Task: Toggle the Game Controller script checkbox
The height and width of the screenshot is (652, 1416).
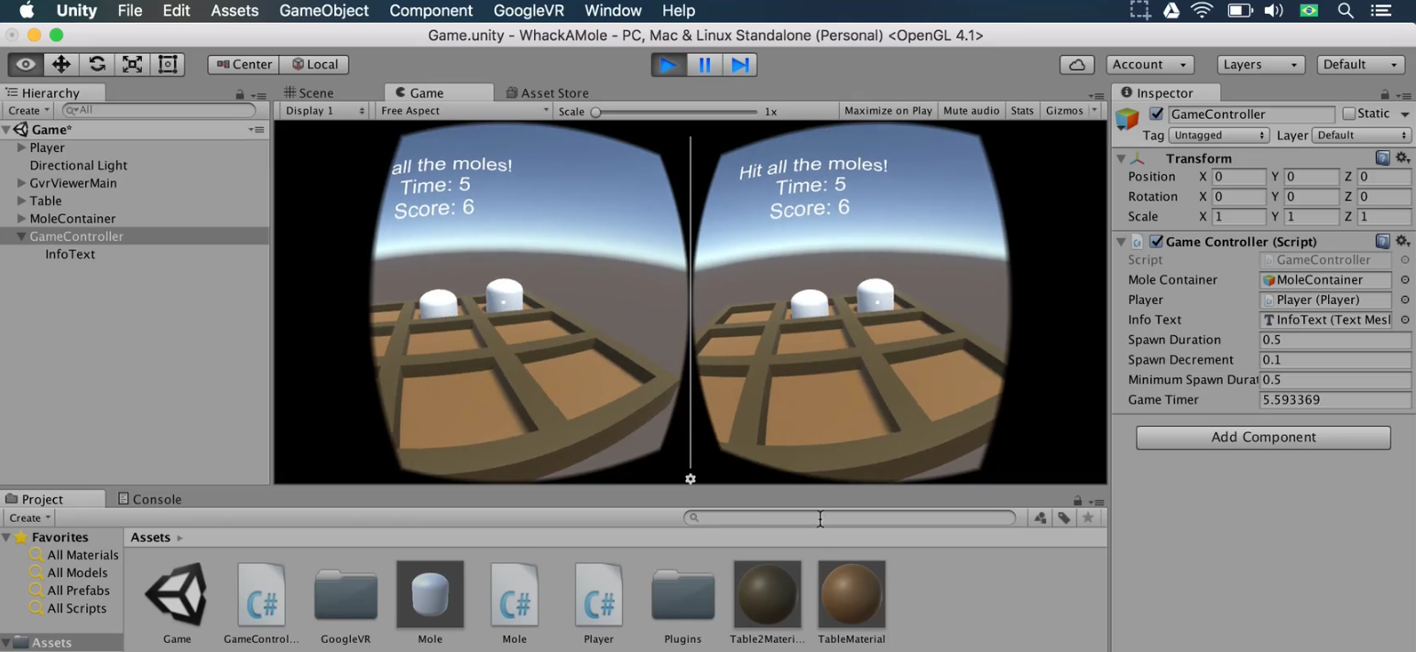Action: pos(1158,241)
